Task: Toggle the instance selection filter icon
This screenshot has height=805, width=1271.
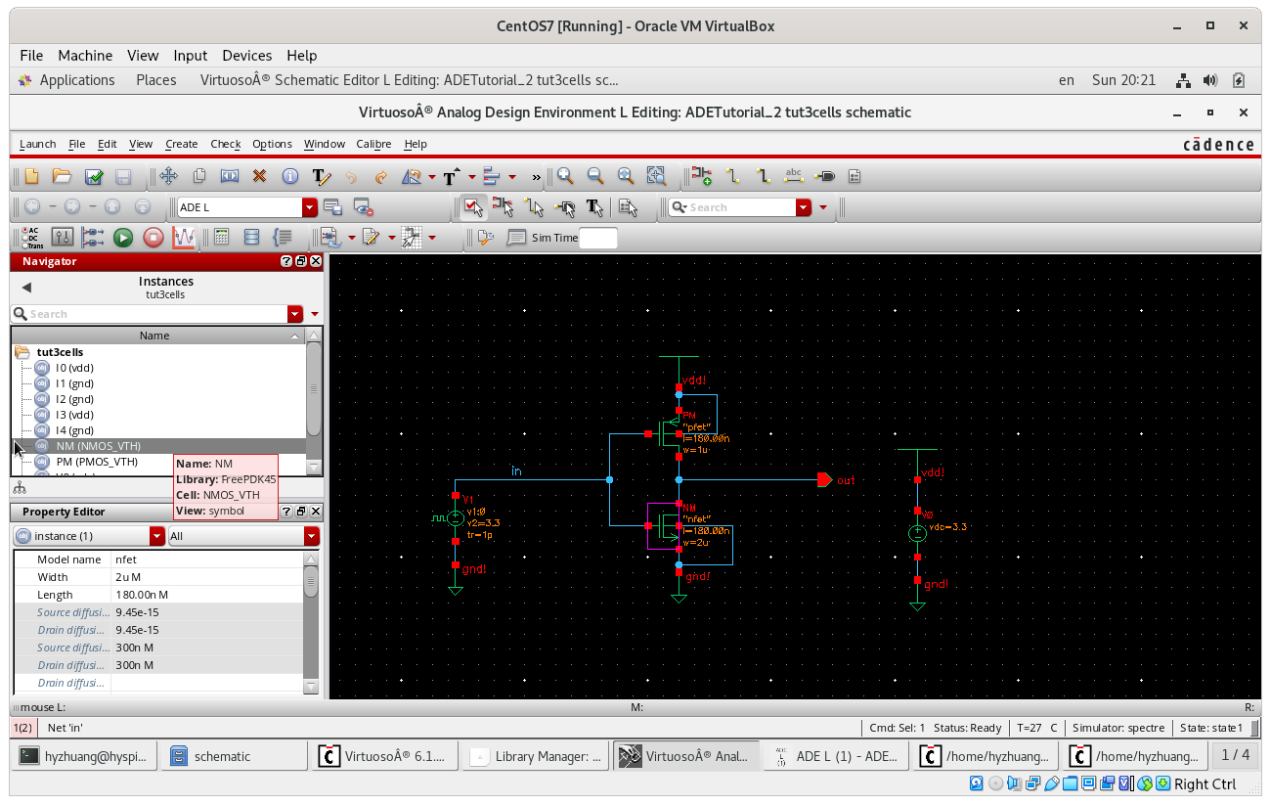Action: click(x=504, y=207)
